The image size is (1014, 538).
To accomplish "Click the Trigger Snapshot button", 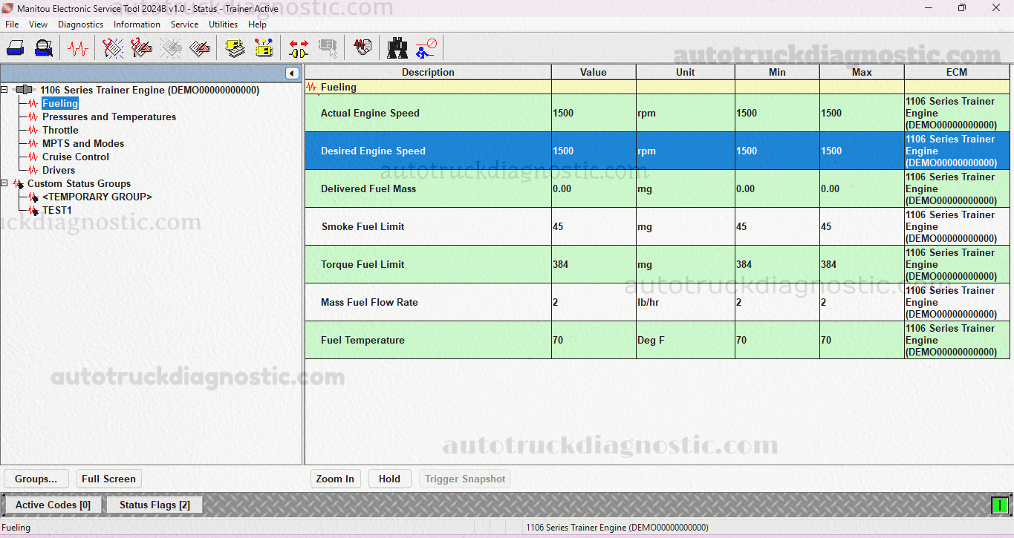I will [465, 479].
